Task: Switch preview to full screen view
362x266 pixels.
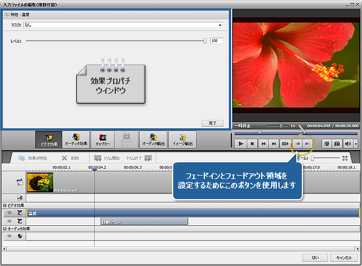Action: tap(327, 143)
